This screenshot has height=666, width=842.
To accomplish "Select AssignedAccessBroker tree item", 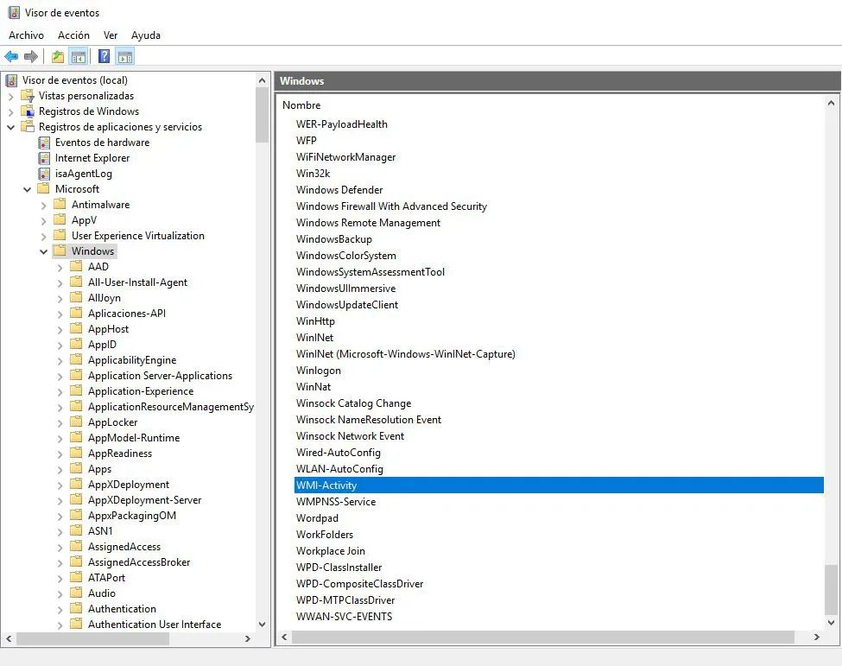I will 139,562.
